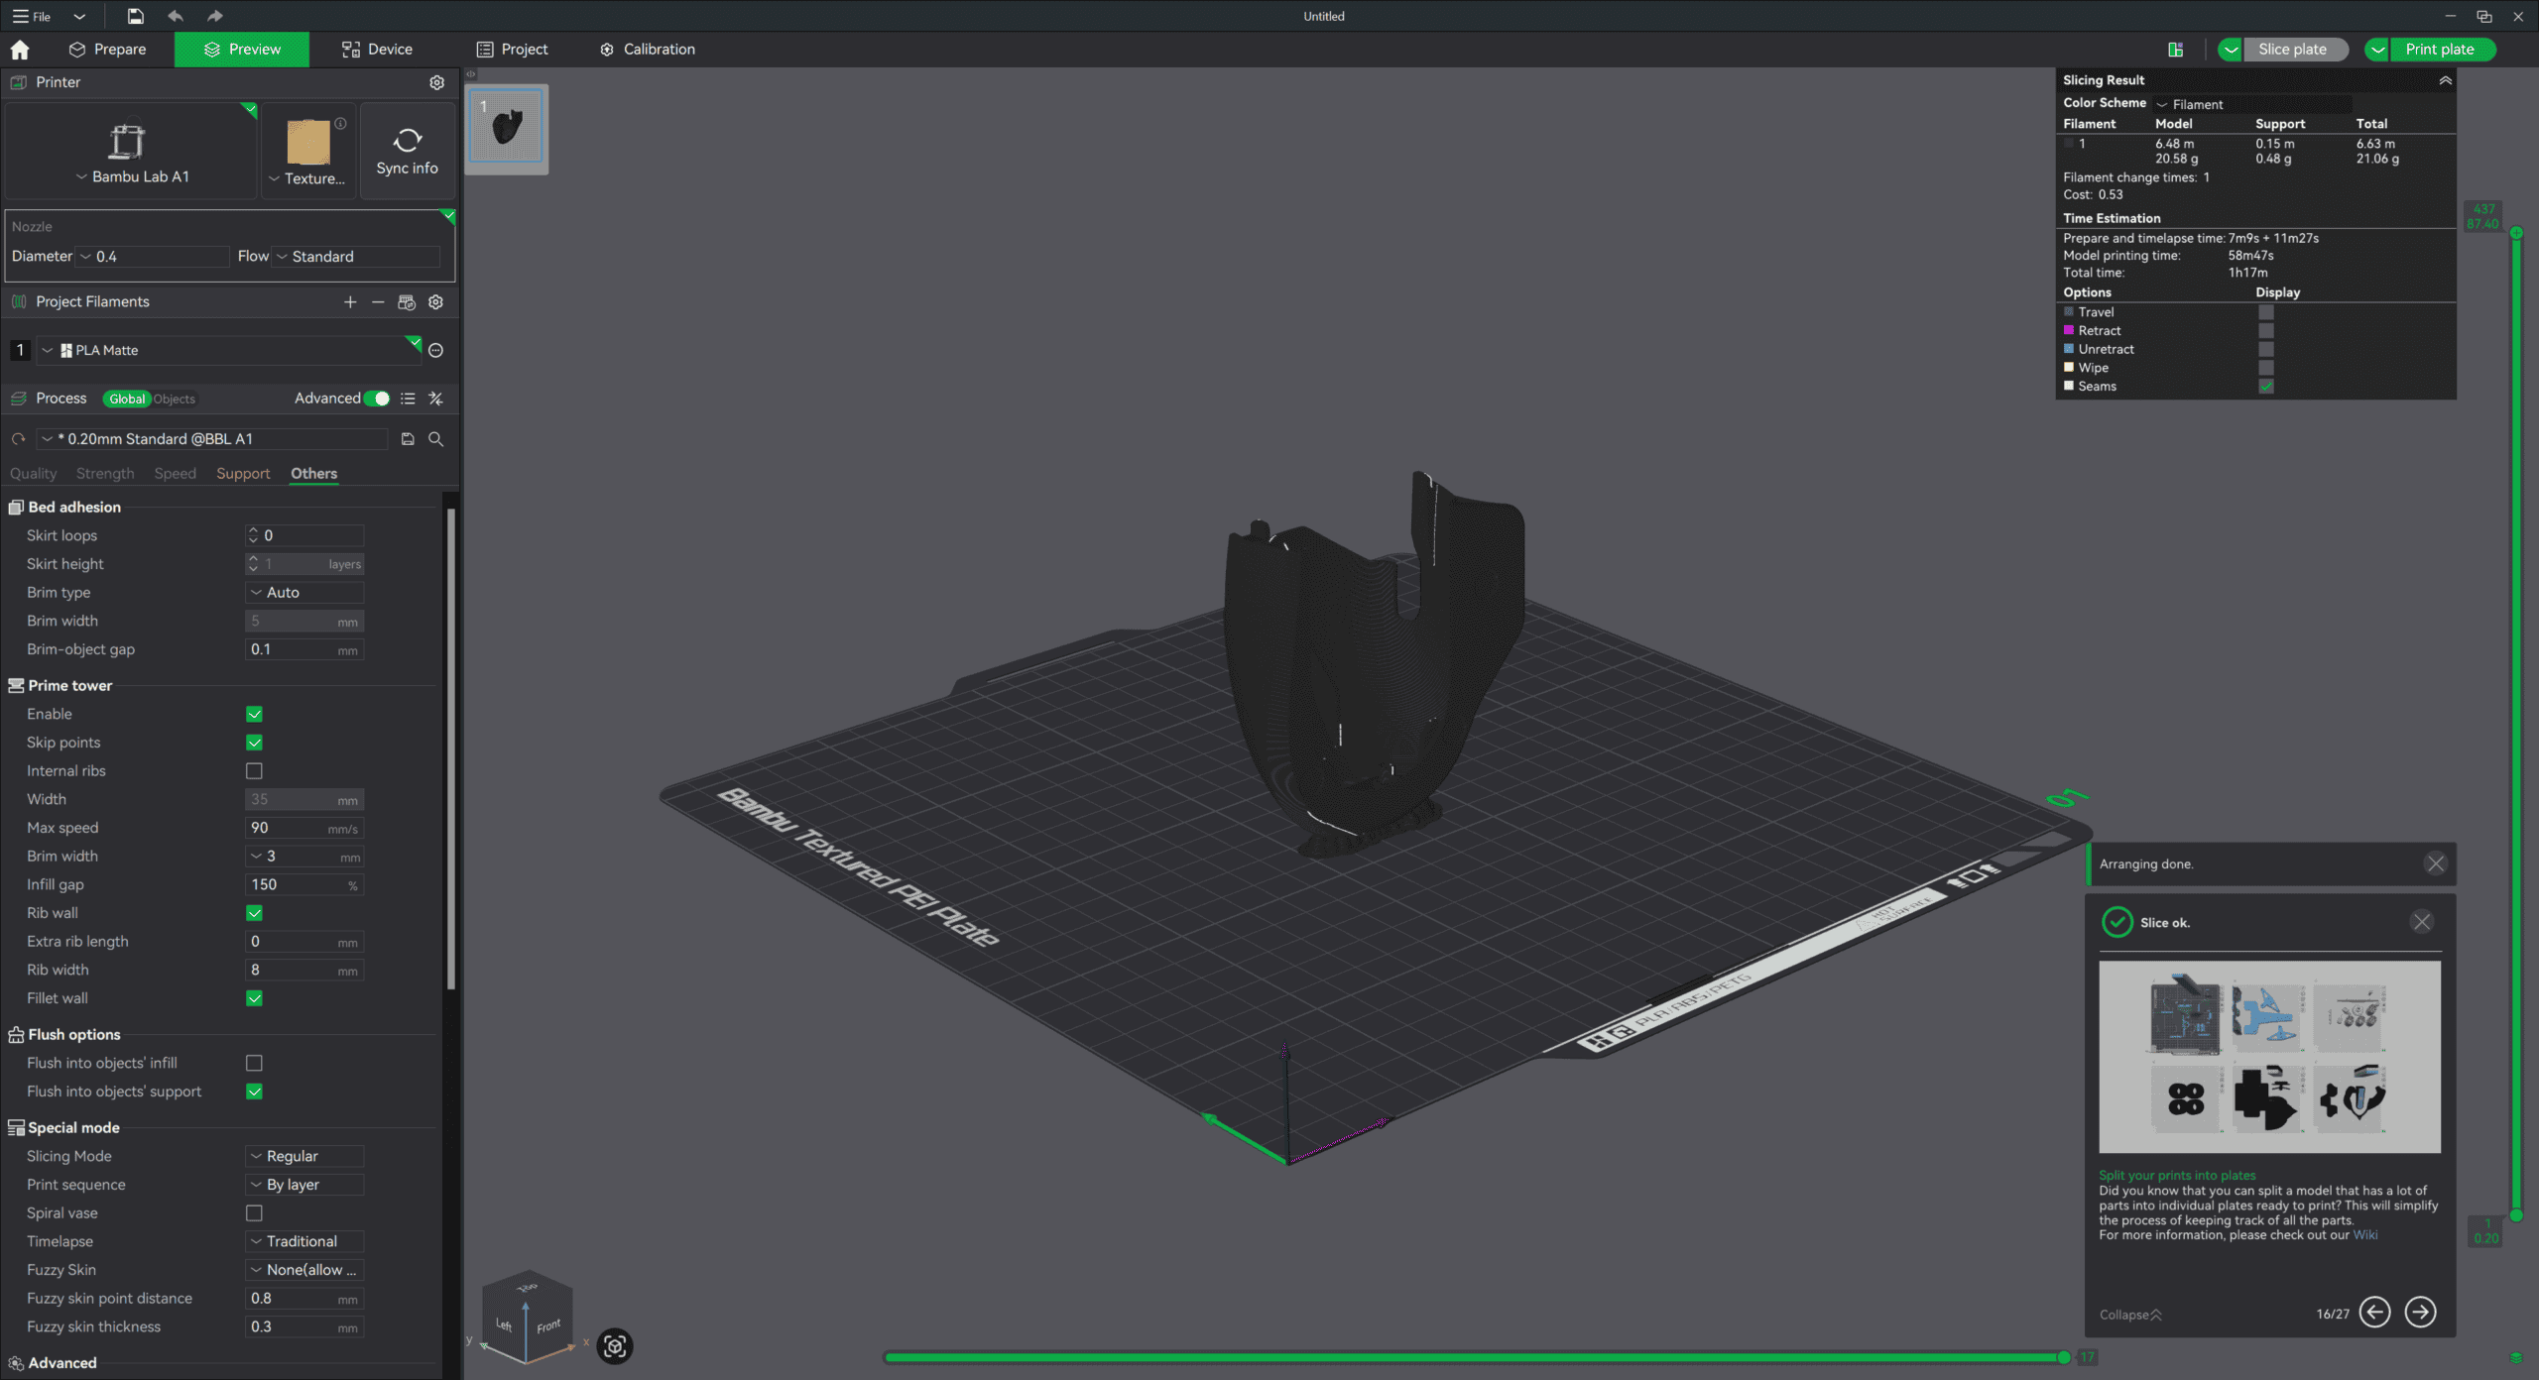The height and width of the screenshot is (1380, 2539).
Task: Click the Print plate button
Action: 2440,50
